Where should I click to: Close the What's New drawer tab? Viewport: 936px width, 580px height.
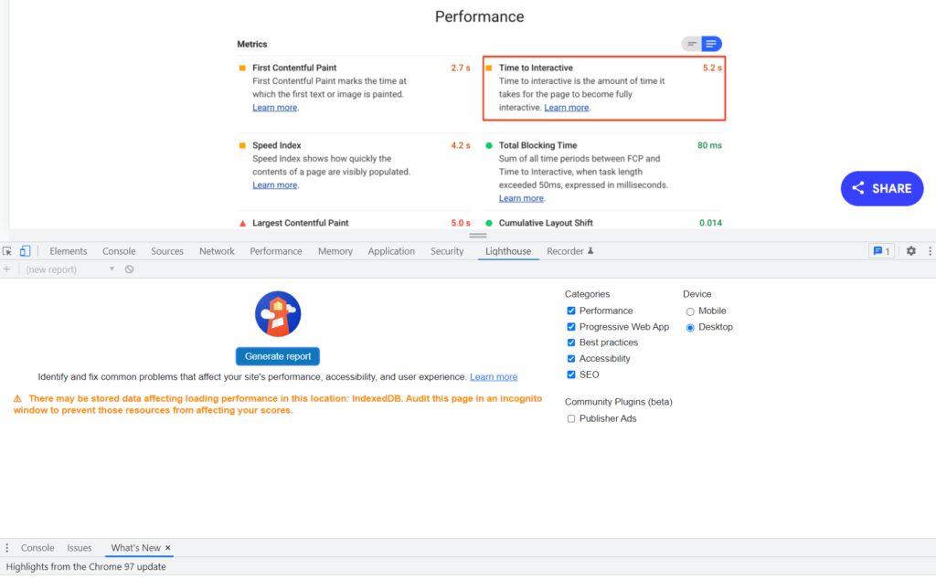(168, 548)
